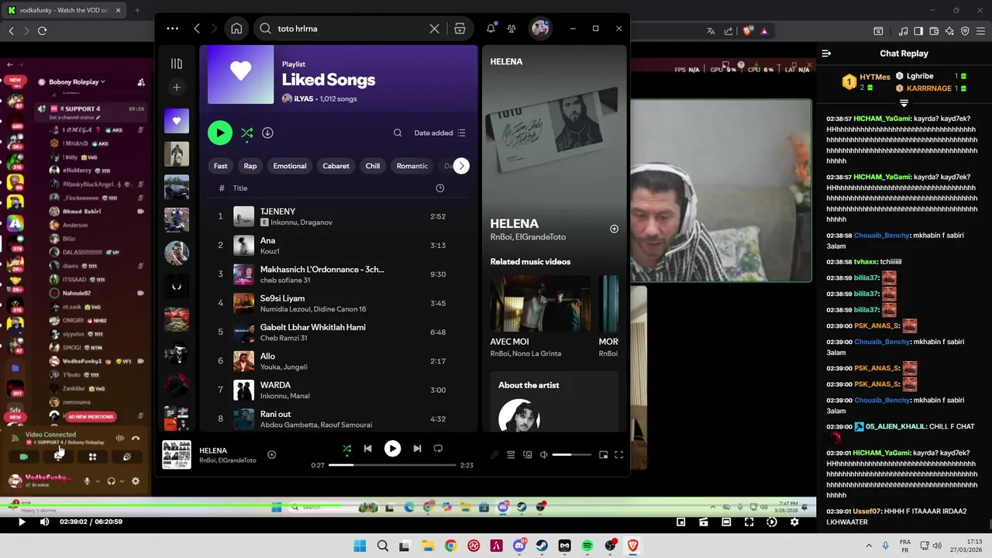Seek within the Spotify track progress bar

[x=392, y=465]
